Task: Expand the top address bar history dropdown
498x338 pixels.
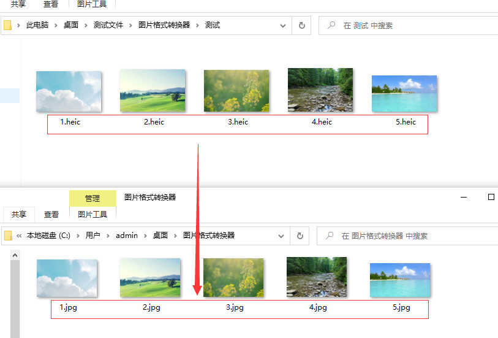Action: click(x=283, y=26)
